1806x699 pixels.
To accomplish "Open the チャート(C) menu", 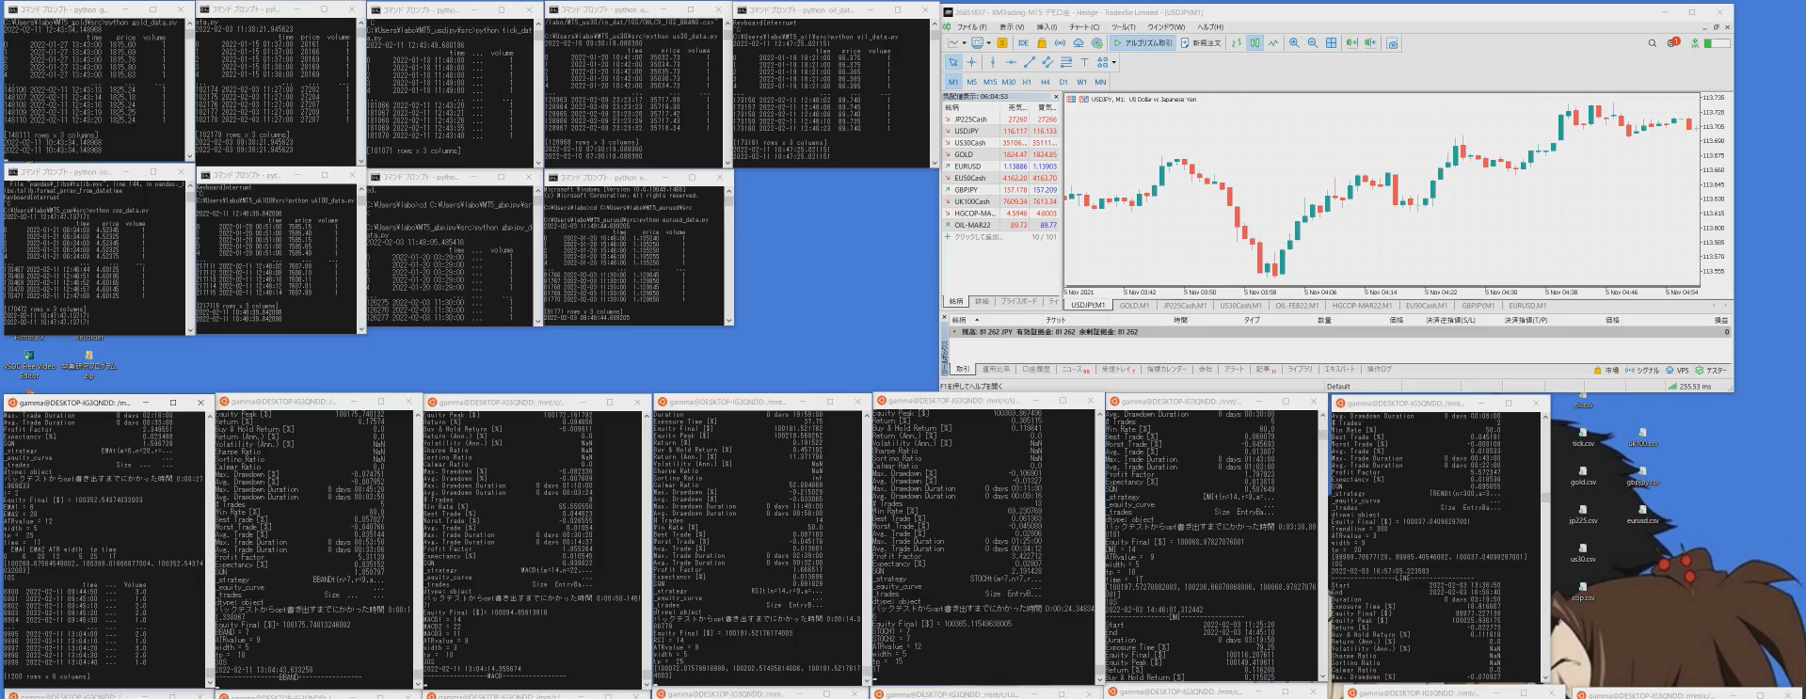I will pyautogui.click(x=1079, y=27).
